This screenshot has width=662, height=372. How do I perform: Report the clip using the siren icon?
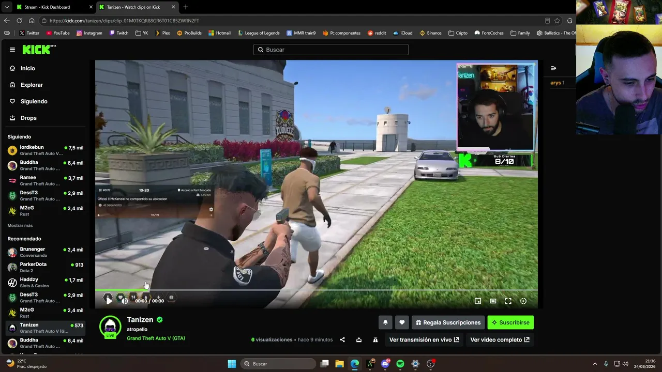(x=375, y=339)
